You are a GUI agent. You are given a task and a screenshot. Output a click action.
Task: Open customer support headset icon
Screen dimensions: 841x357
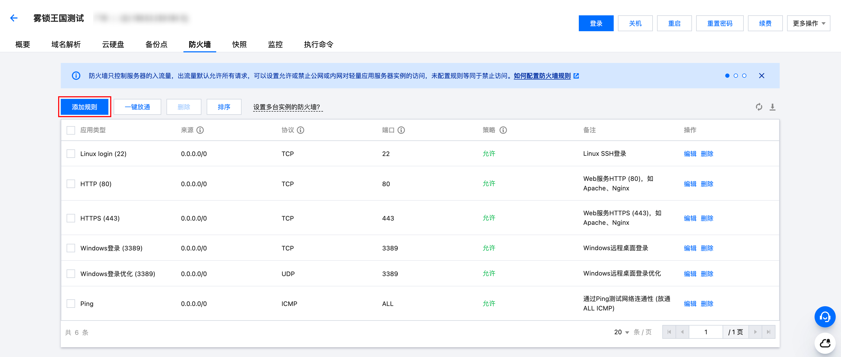tap(825, 317)
